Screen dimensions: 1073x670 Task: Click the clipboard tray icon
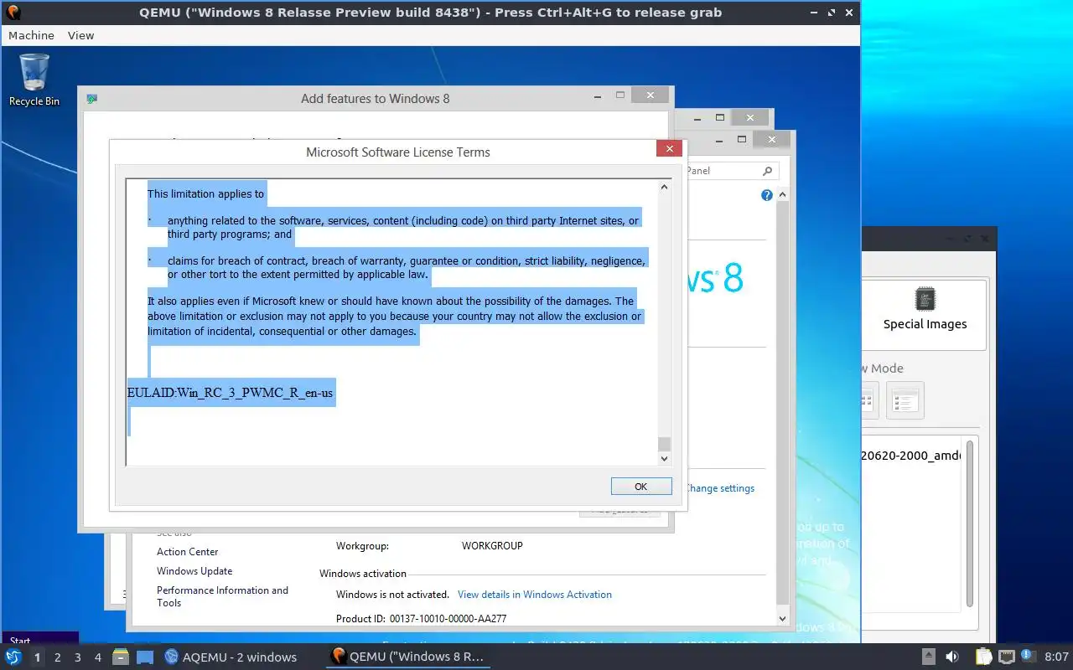pyautogui.click(x=983, y=657)
